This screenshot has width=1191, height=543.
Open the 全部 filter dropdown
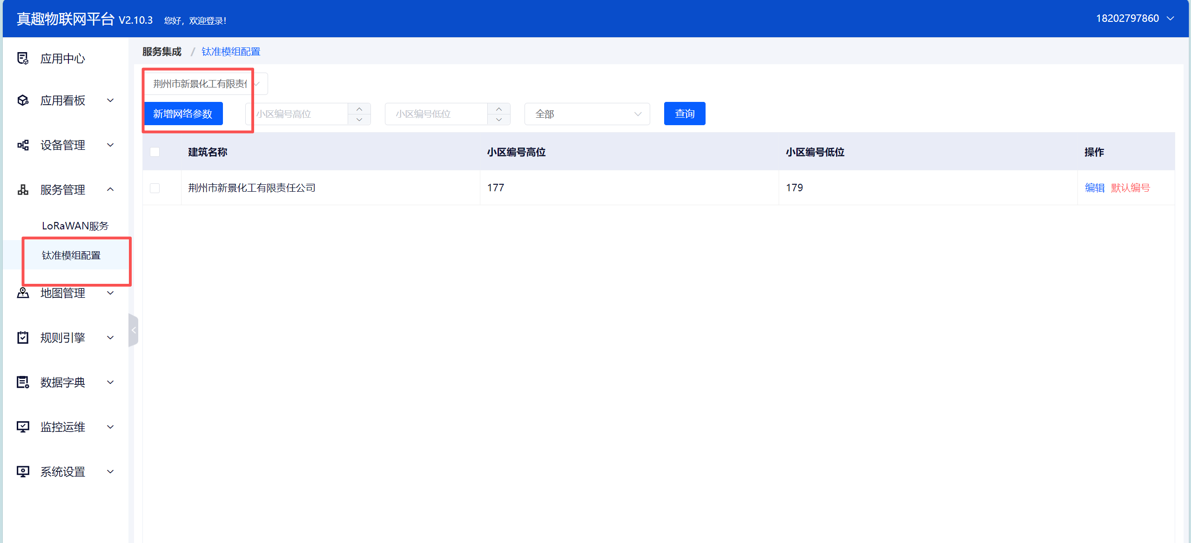pos(587,114)
